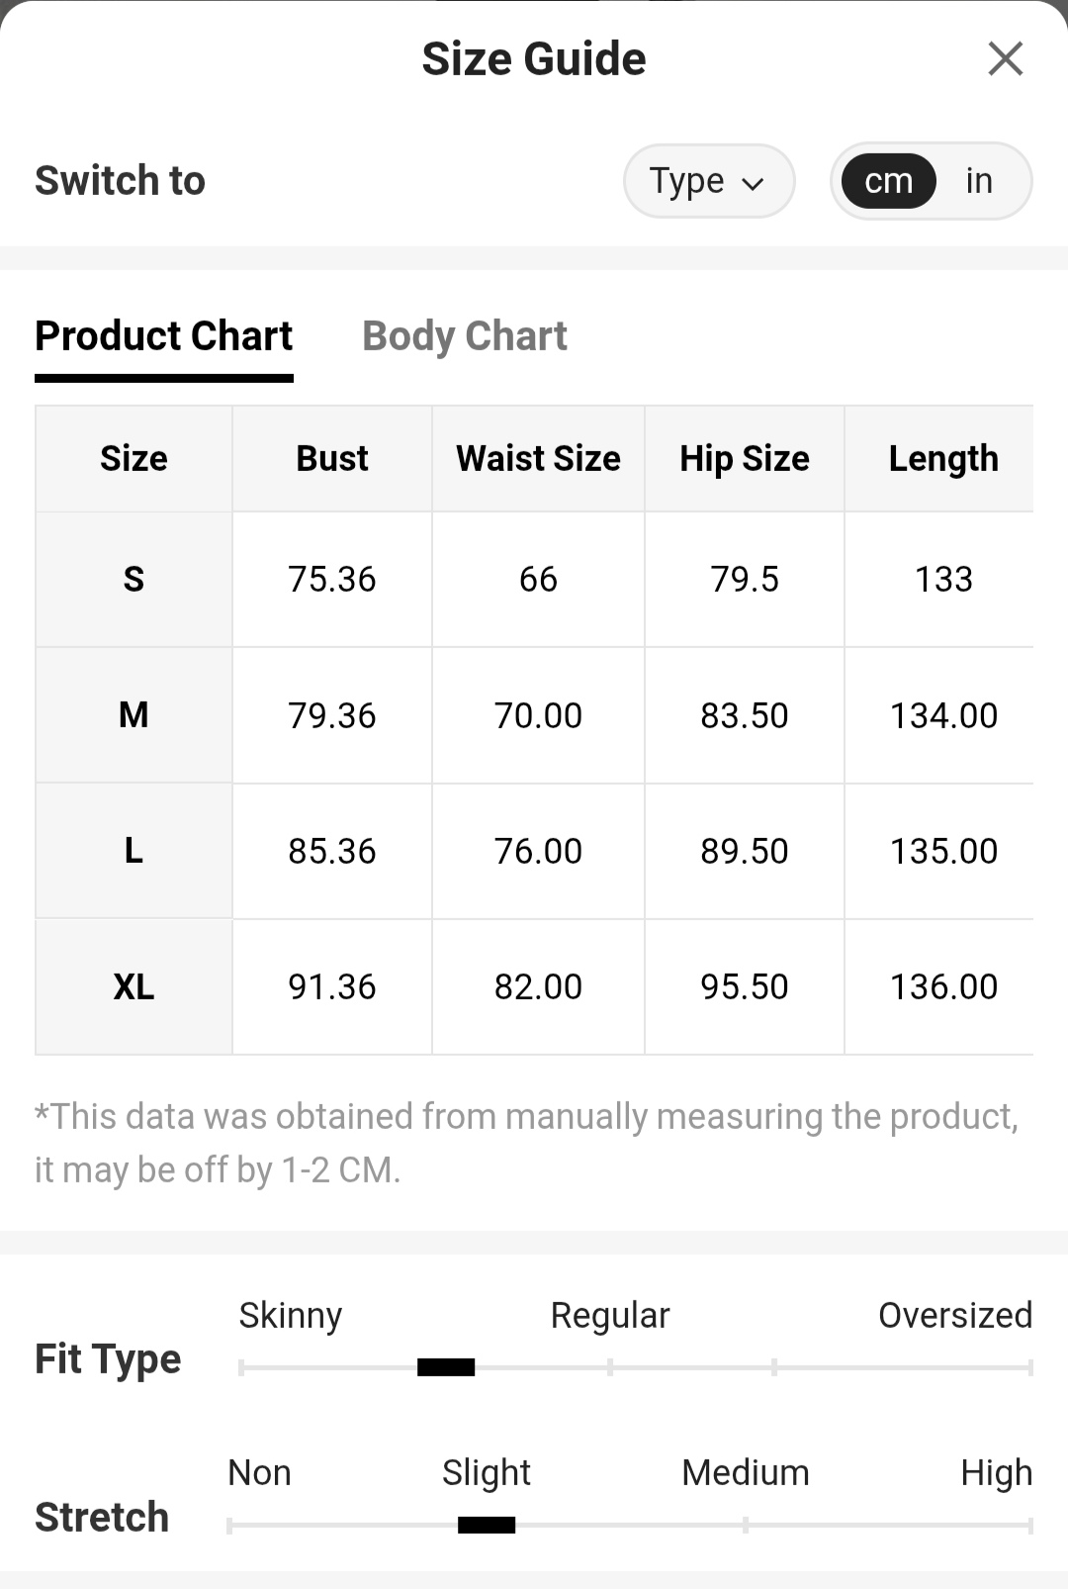Click the Size column header

(x=133, y=459)
